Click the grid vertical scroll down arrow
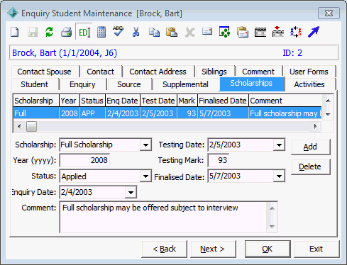Viewport: 347px width, 265px height. click(328, 114)
